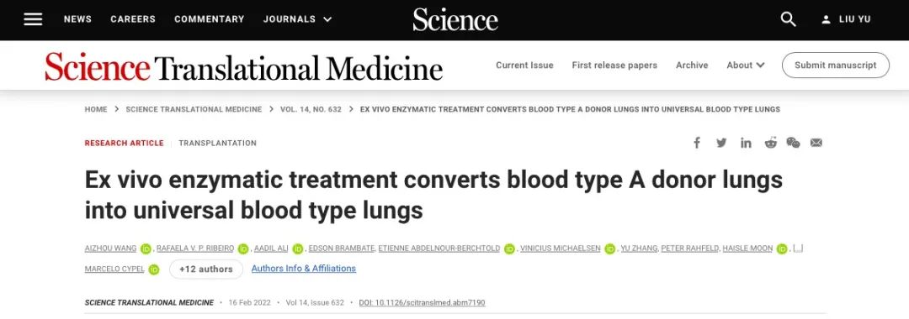Open Aizhou Wang's ORCID iD icon
Image resolution: width=909 pixels, height=319 pixels.
[x=145, y=248]
